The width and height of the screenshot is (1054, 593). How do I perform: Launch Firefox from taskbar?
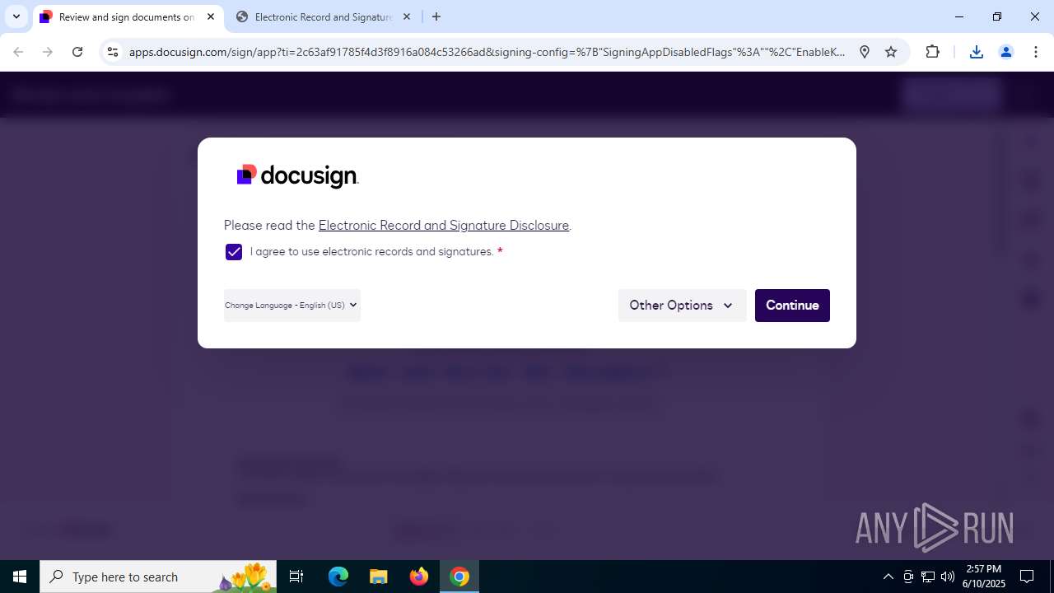click(x=419, y=577)
